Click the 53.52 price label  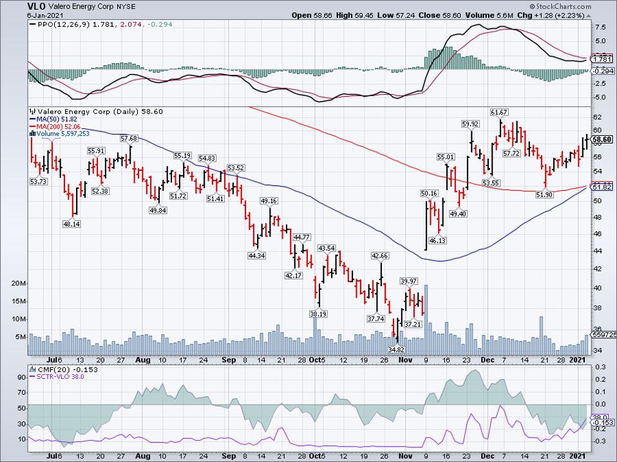(236, 168)
